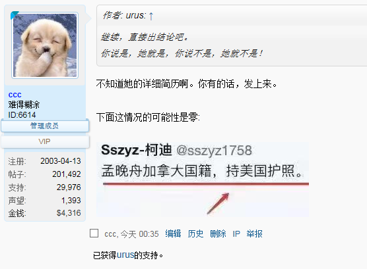Click 编辑 to edit the post
Viewport: 367px width, 269px height.
click(173, 233)
